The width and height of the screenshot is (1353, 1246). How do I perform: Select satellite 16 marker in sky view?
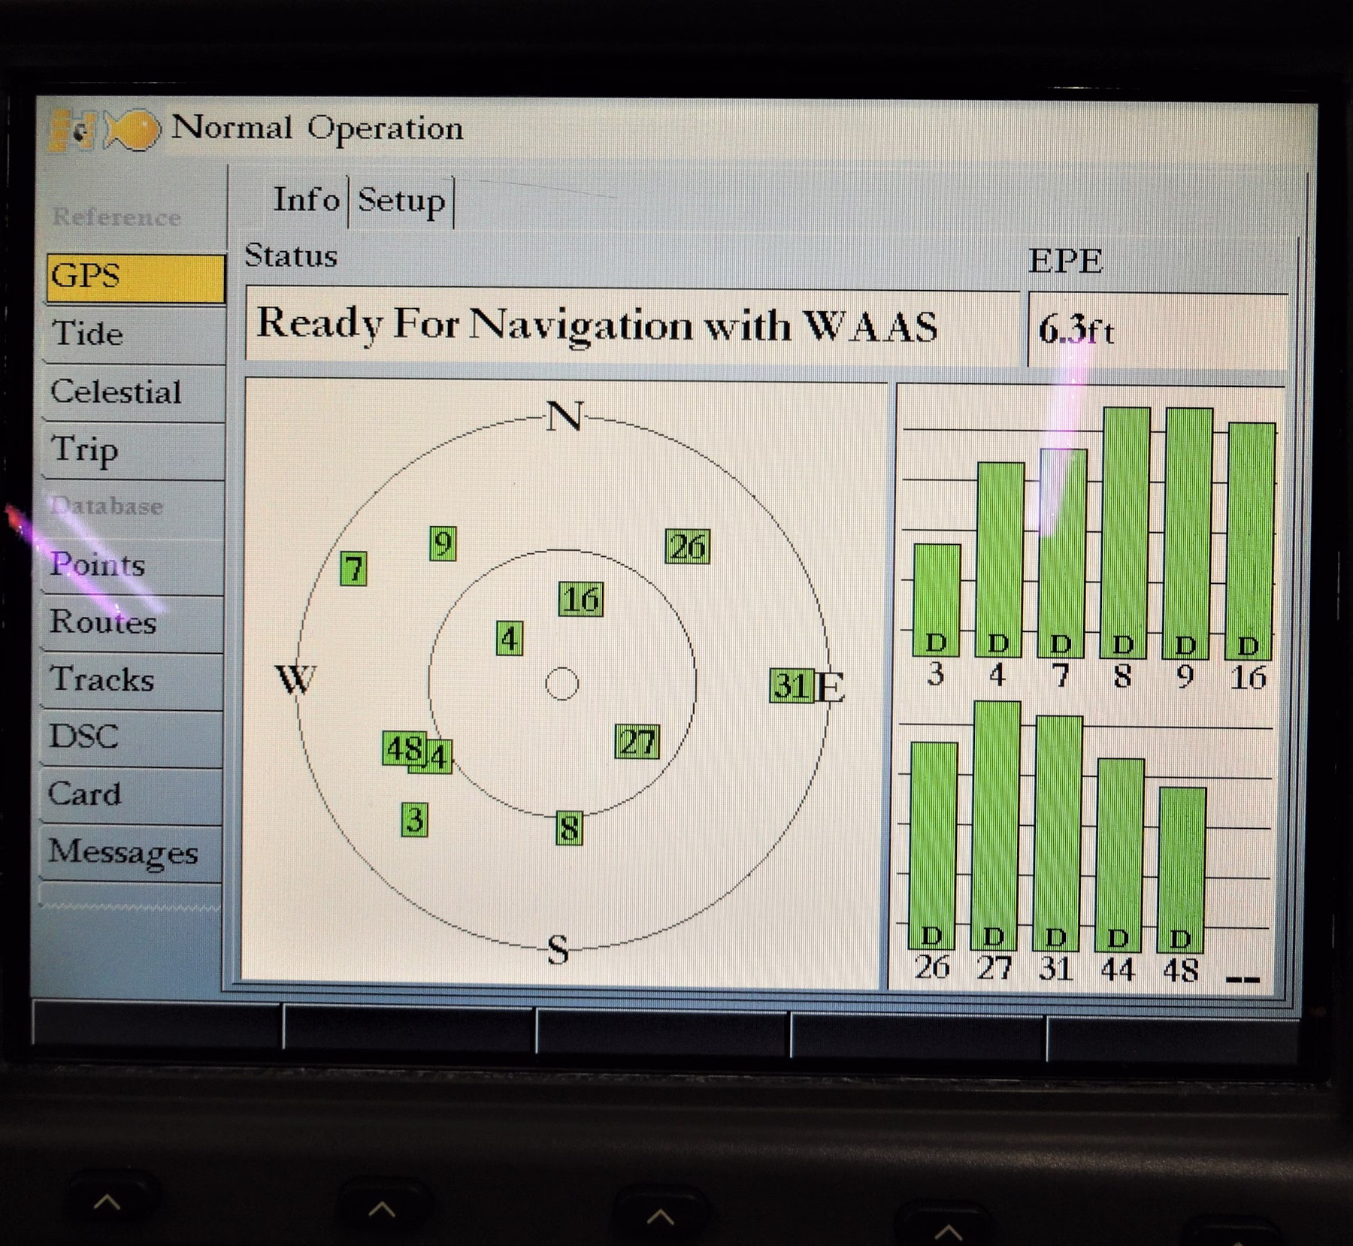[580, 599]
